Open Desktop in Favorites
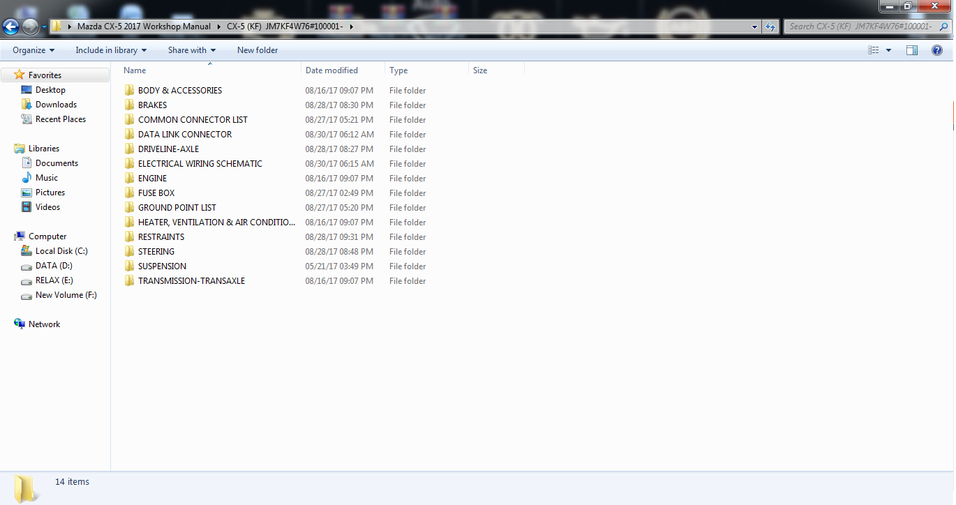 [50, 90]
